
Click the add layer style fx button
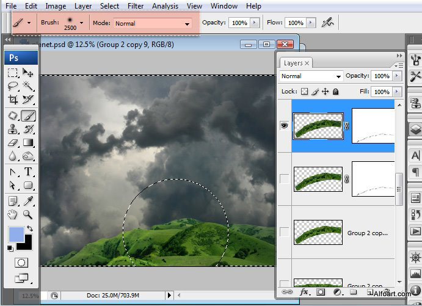click(x=304, y=292)
